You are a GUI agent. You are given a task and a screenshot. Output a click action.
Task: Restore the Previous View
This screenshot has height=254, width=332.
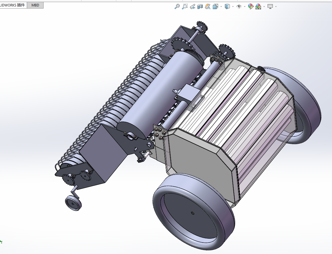coord(192,6)
